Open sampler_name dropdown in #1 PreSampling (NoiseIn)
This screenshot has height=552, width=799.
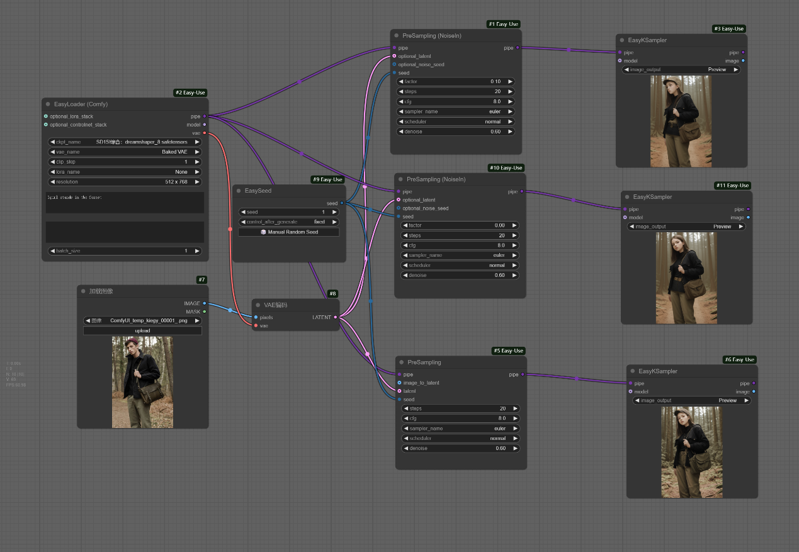point(455,111)
